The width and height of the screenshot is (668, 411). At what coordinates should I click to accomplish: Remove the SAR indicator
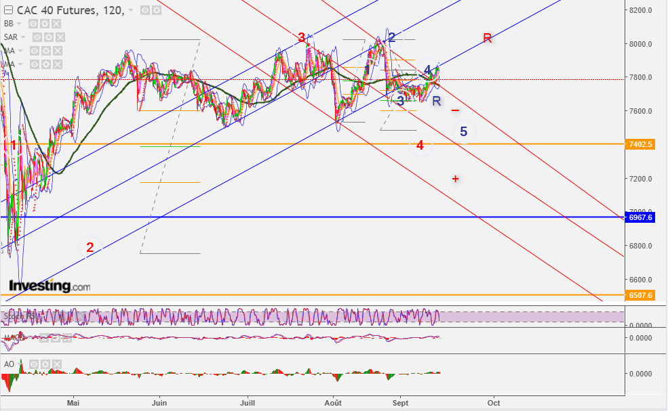pos(60,37)
